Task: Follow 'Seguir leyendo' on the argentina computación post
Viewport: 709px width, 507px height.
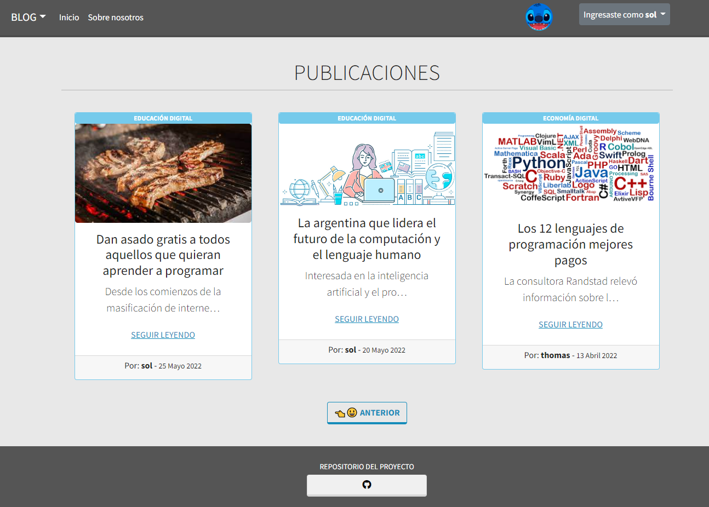Action: (367, 319)
